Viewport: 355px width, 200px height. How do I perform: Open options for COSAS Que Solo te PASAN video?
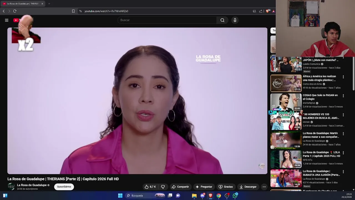pyautogui.click(x=343, y=96)
